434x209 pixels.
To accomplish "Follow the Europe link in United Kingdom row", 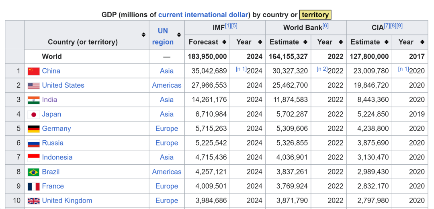I will (x=167, y=201).
